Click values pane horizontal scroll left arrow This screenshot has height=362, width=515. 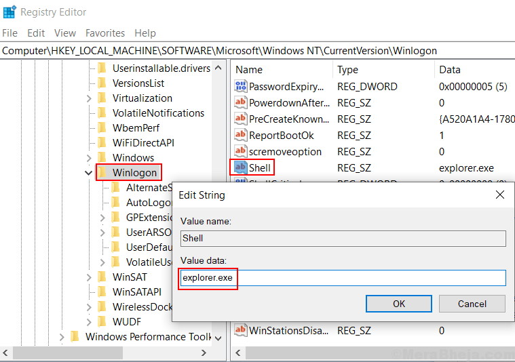click(237, 353)
